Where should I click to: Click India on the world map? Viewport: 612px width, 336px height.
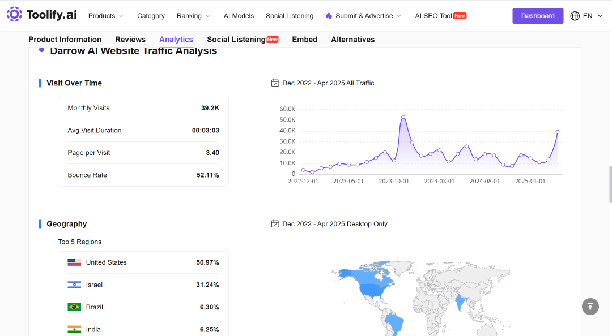[461, 302]
